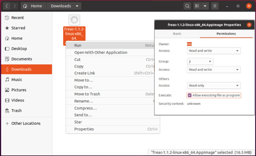The height and width of the screenshot is (156, 256).
Task: Select Cut in the context menu
Action: (x=110, y=60)
